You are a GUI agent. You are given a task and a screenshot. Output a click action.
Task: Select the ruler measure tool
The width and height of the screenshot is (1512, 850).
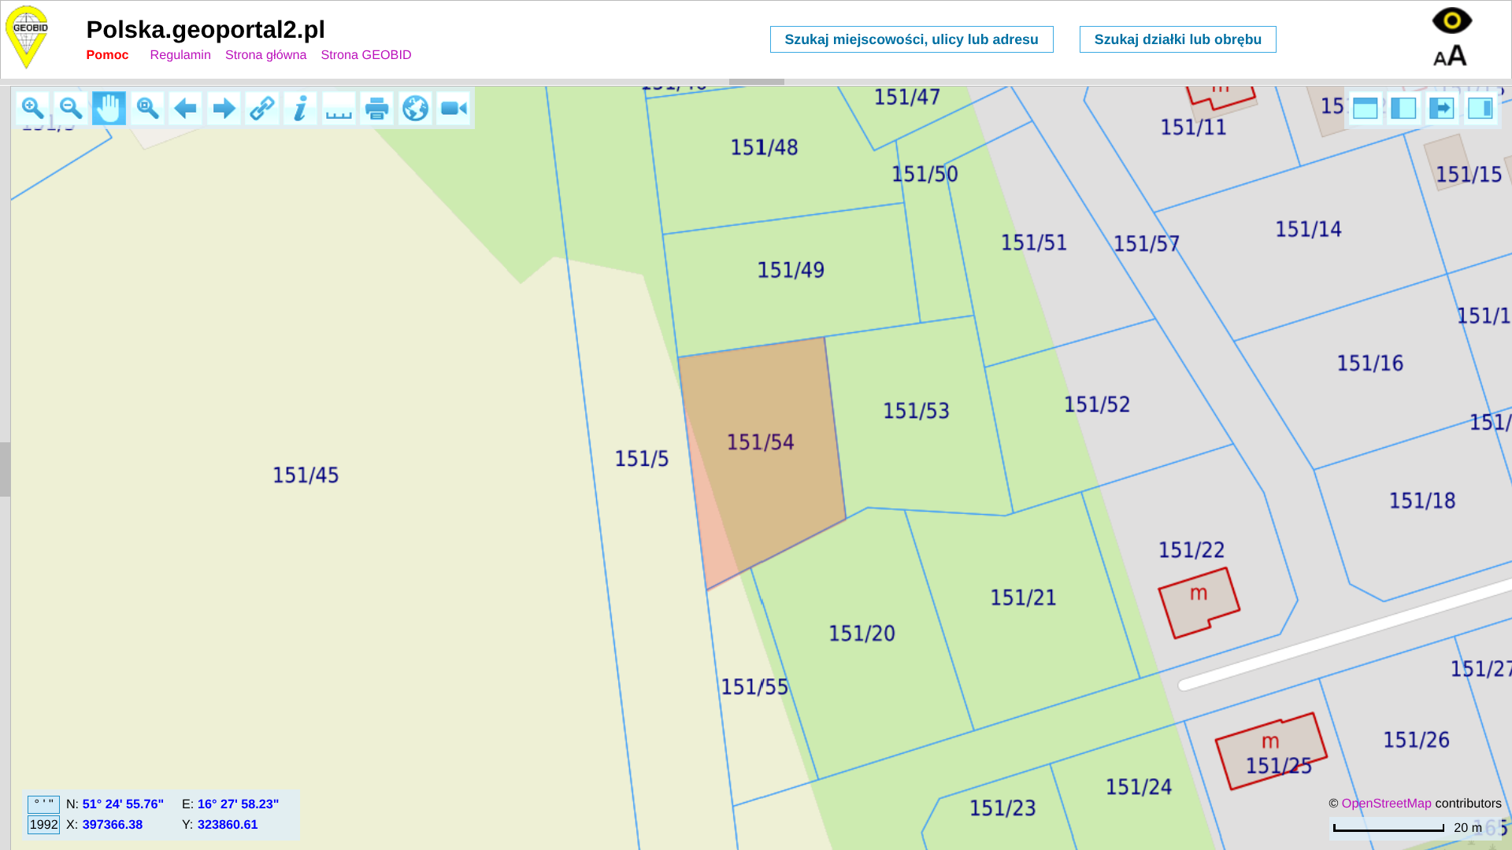click(x=339, y=109)
